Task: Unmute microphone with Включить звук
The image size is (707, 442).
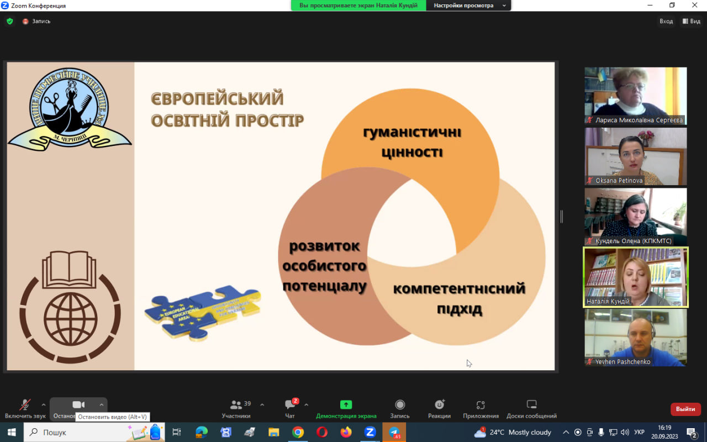Action: tap(25, 409)
